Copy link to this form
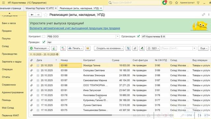Viewport: 211px width, 119px height. pyautogui.click(x=203, y=15)
